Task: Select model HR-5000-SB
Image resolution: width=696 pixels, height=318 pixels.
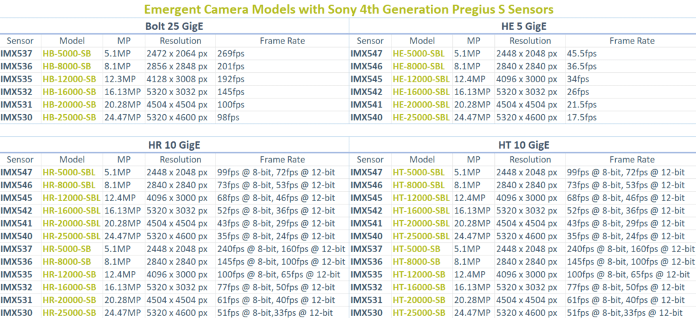Action: click(67, 249)
